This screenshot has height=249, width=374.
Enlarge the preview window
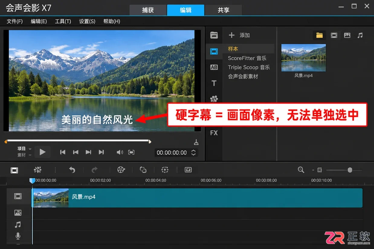point(131,152)
